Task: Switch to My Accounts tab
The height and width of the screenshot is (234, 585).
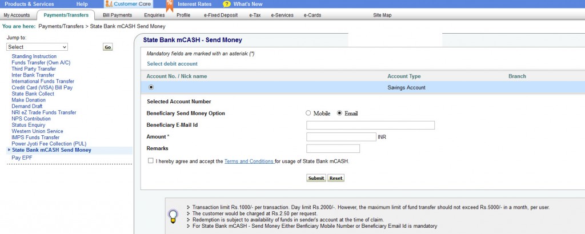Action: coord(17,15)
